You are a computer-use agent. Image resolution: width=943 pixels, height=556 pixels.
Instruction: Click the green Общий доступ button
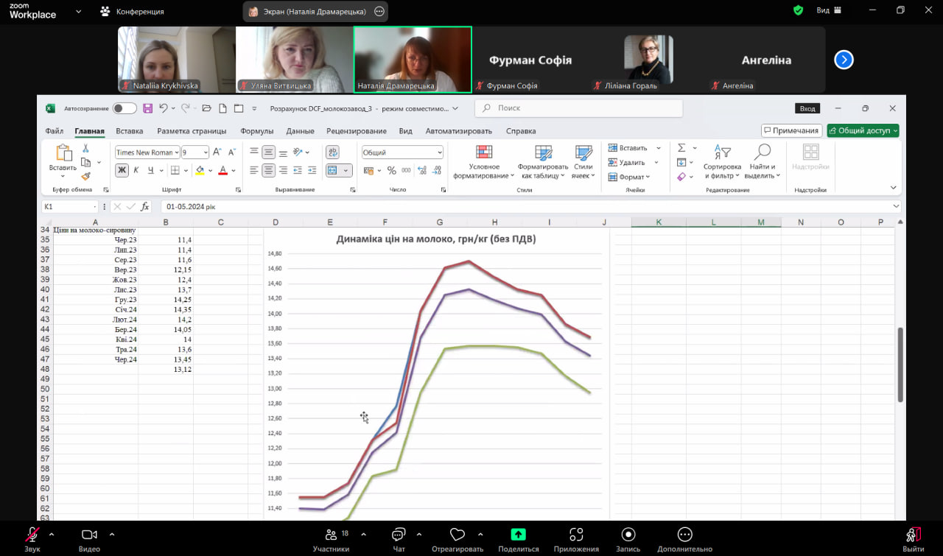(863, 130)
